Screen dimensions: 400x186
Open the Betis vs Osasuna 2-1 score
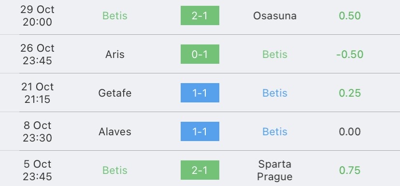(x=200, y=15)
